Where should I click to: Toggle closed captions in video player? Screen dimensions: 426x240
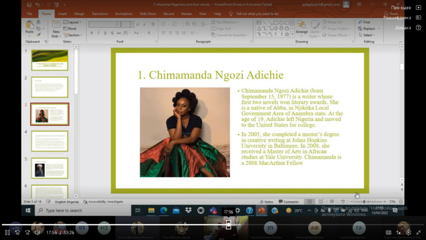(389, 232)
